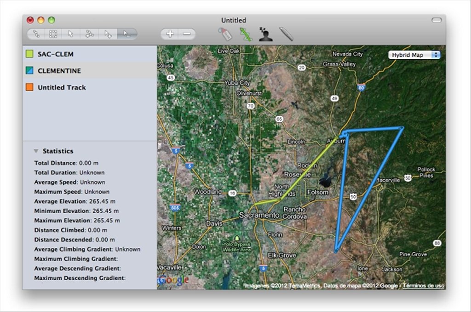Click the orange Untitled Track color swatch
The width and height of the screenshot is (471, 312).
tap(29, 87)
